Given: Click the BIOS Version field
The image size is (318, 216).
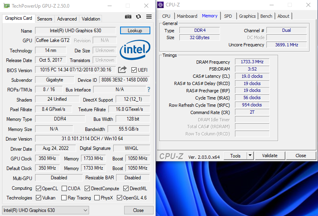Looking at the screenshot, I should point(75,70).
